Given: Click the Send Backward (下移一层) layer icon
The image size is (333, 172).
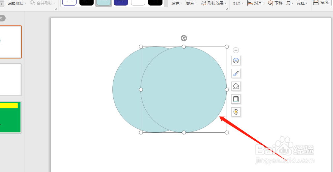Looking at the screenshot, I should coord(270,3).
